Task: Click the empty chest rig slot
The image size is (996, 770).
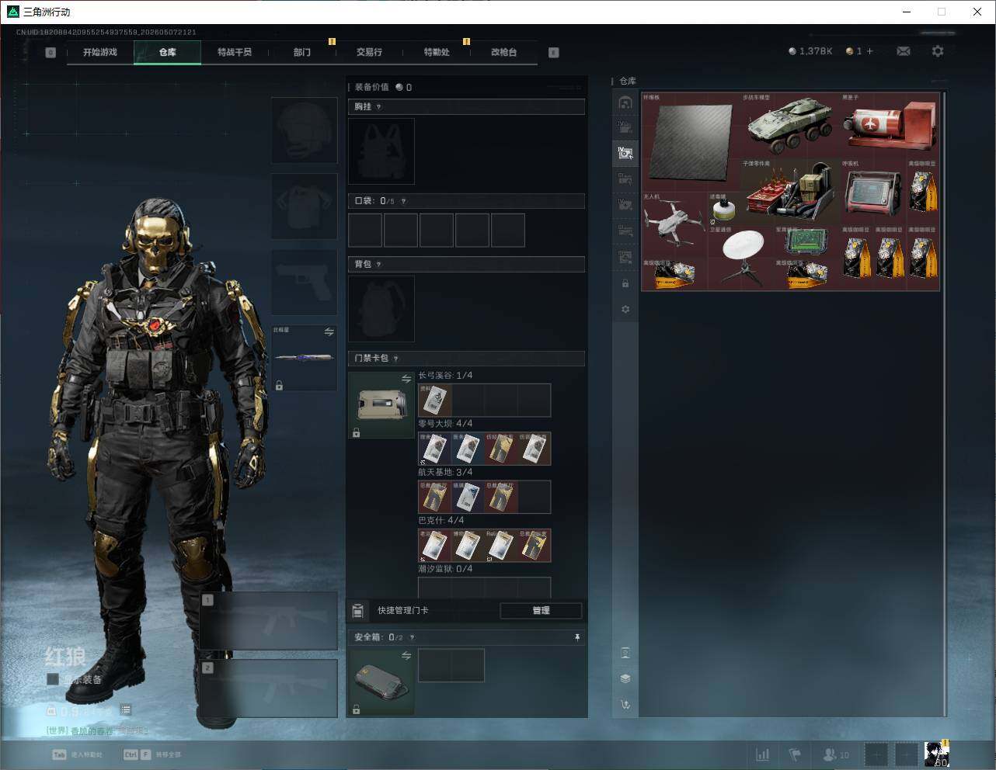Action: [381, 151]
